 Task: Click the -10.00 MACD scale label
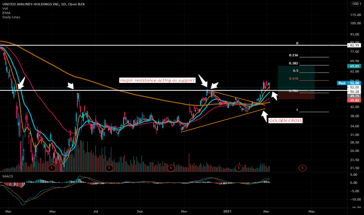(x=355, y=199)
